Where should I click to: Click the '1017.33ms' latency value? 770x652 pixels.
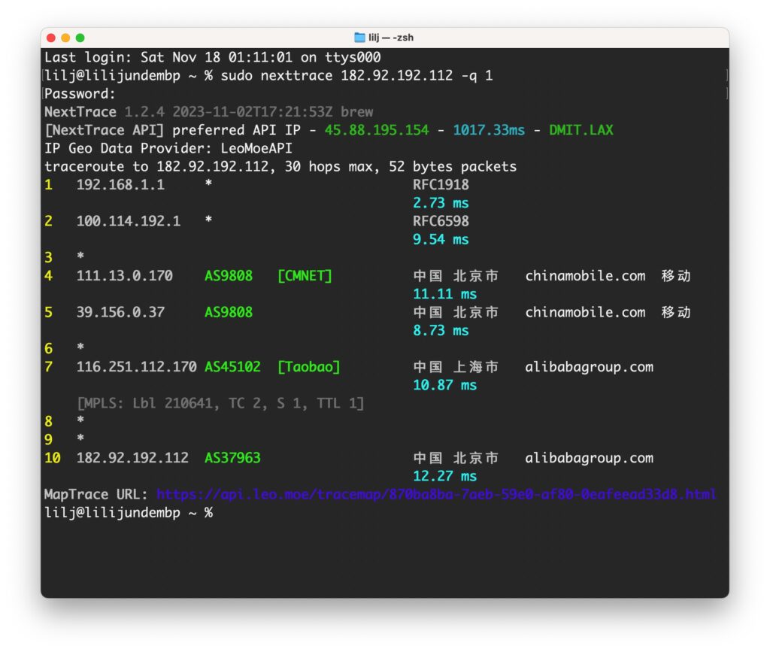pos(489,129)
